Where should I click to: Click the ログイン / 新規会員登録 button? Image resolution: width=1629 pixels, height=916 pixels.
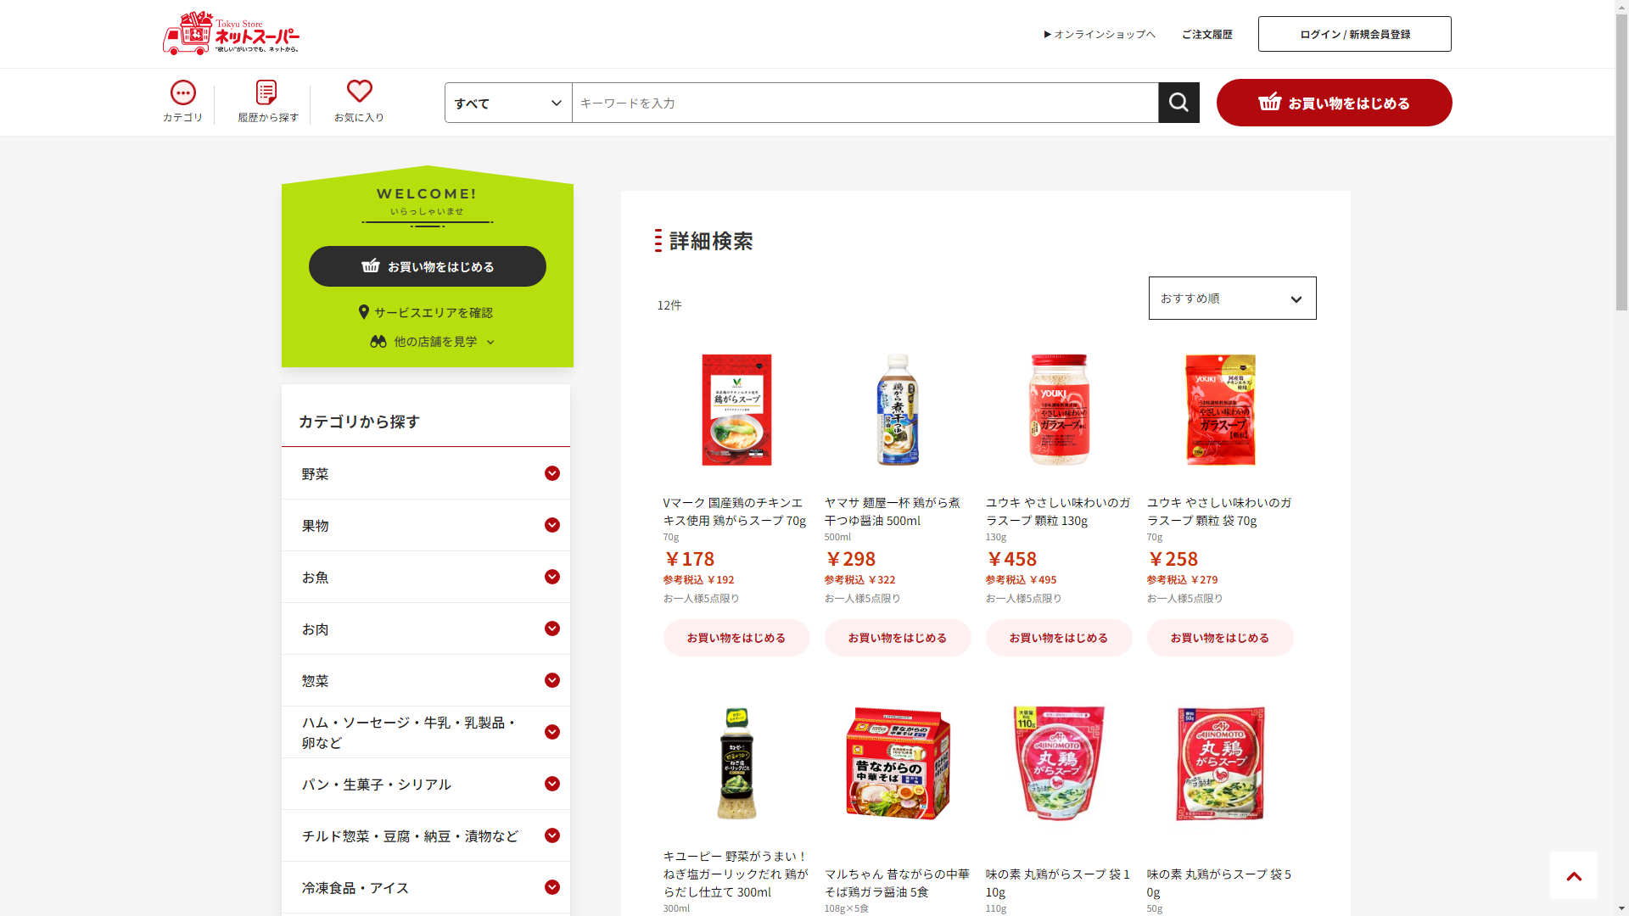[x=1354, y=34]
